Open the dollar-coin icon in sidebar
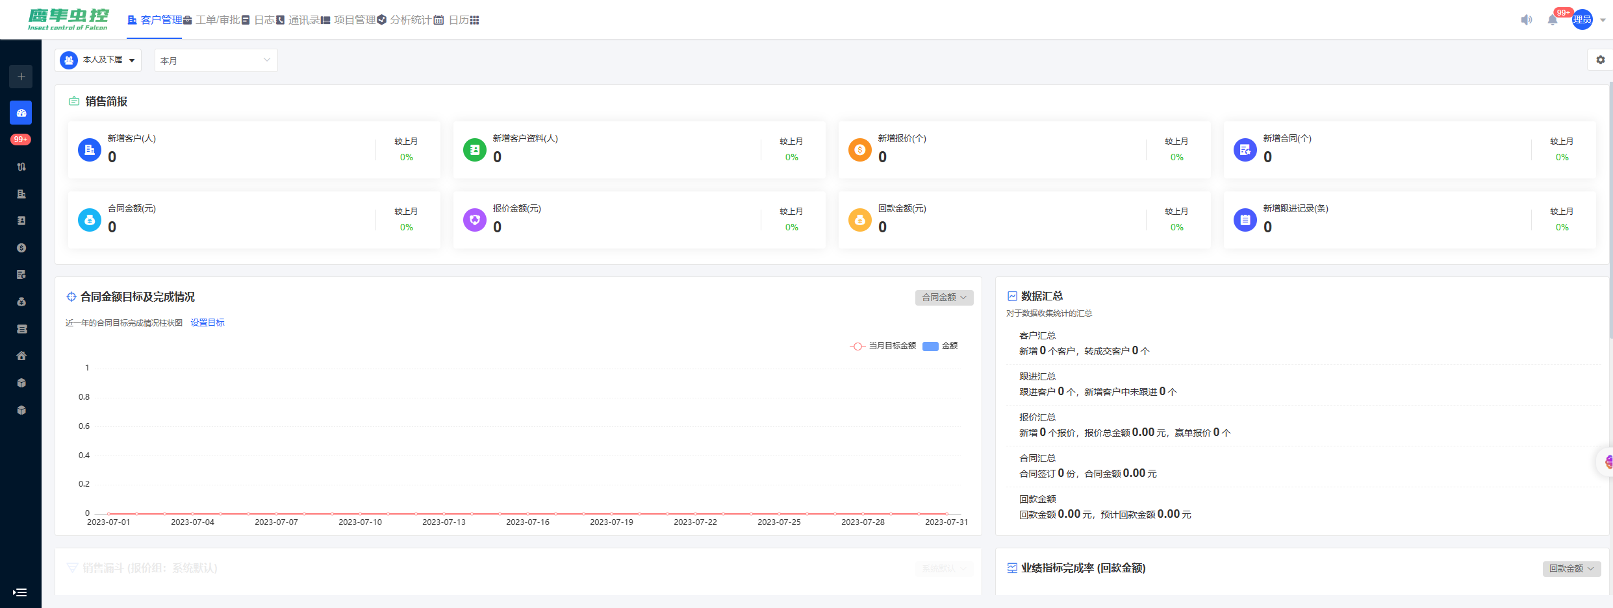Image resolution: width=1613 pixels, height=608 pixels. point(21,248)
